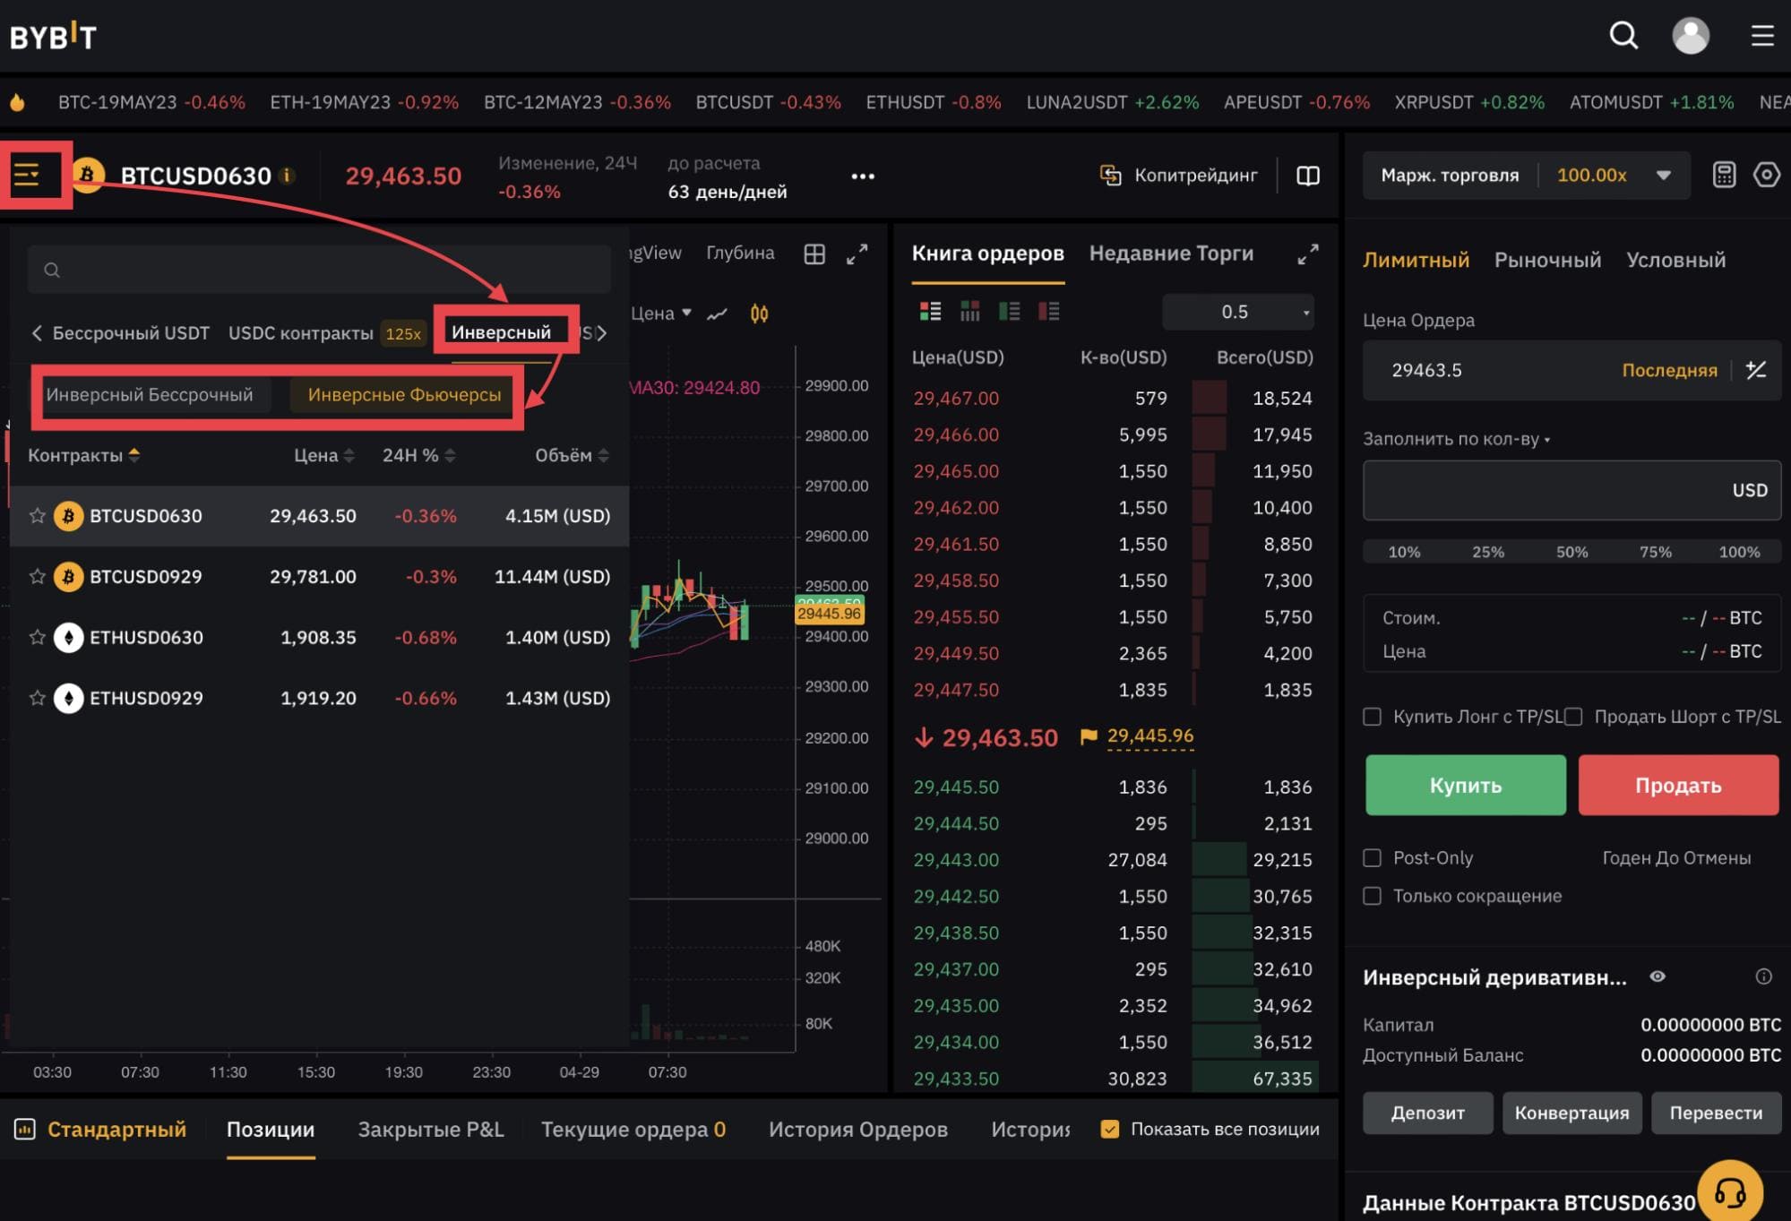Select combined buy/sell order book view
The image size is (1791, 1221).
tap(930, 312)
